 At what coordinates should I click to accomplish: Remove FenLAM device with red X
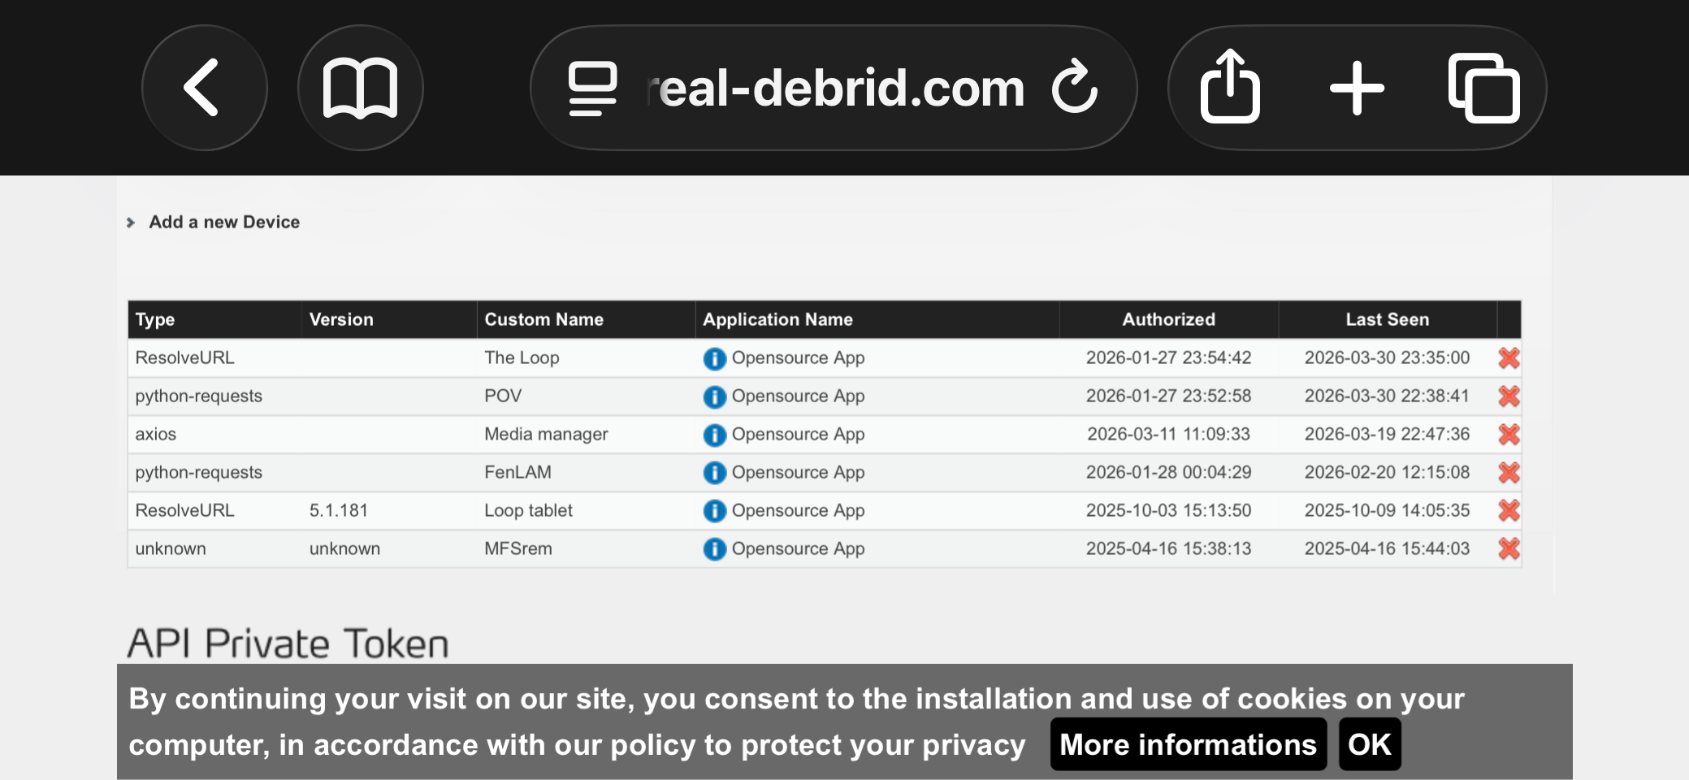pos(1509,473)
